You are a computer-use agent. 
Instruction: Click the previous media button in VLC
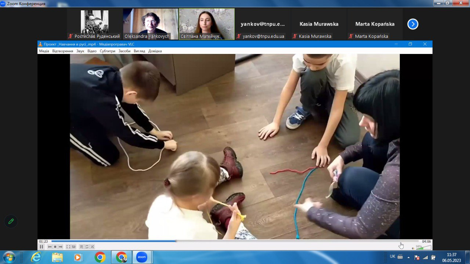[x=50, y=247]
